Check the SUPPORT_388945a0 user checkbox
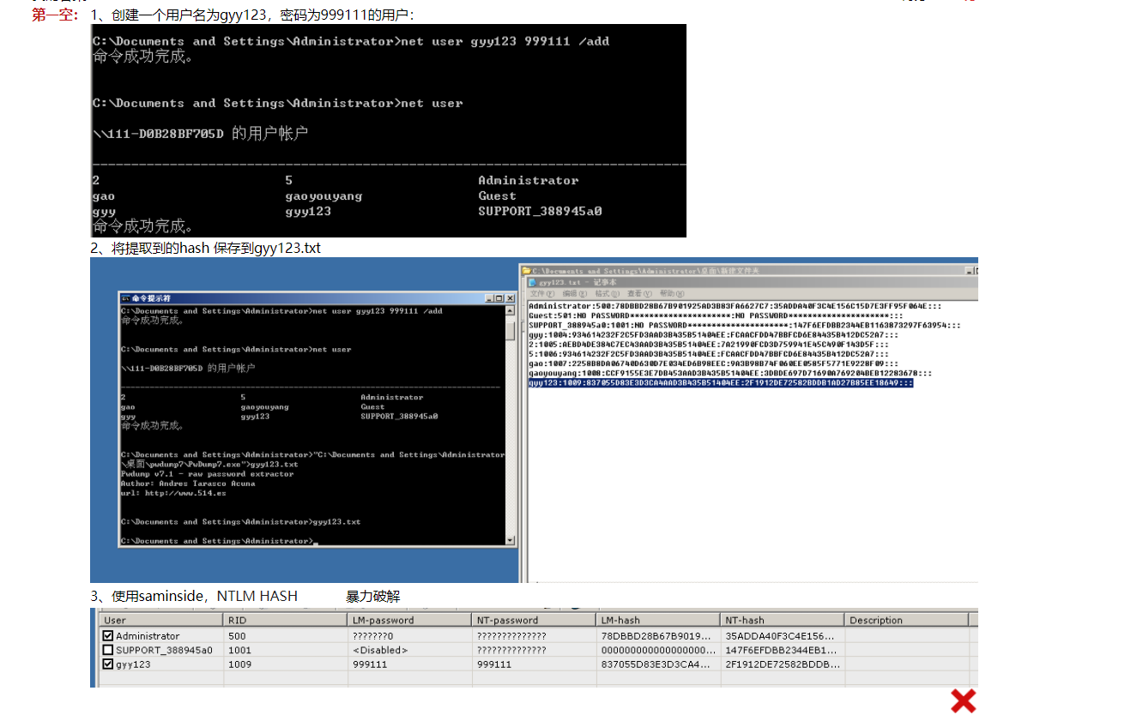This screenshot has height=715, width=1137. pos(108,650)
